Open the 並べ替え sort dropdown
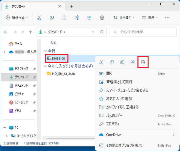The width and height of the screenshot is (180, 151). coord(124,18)
